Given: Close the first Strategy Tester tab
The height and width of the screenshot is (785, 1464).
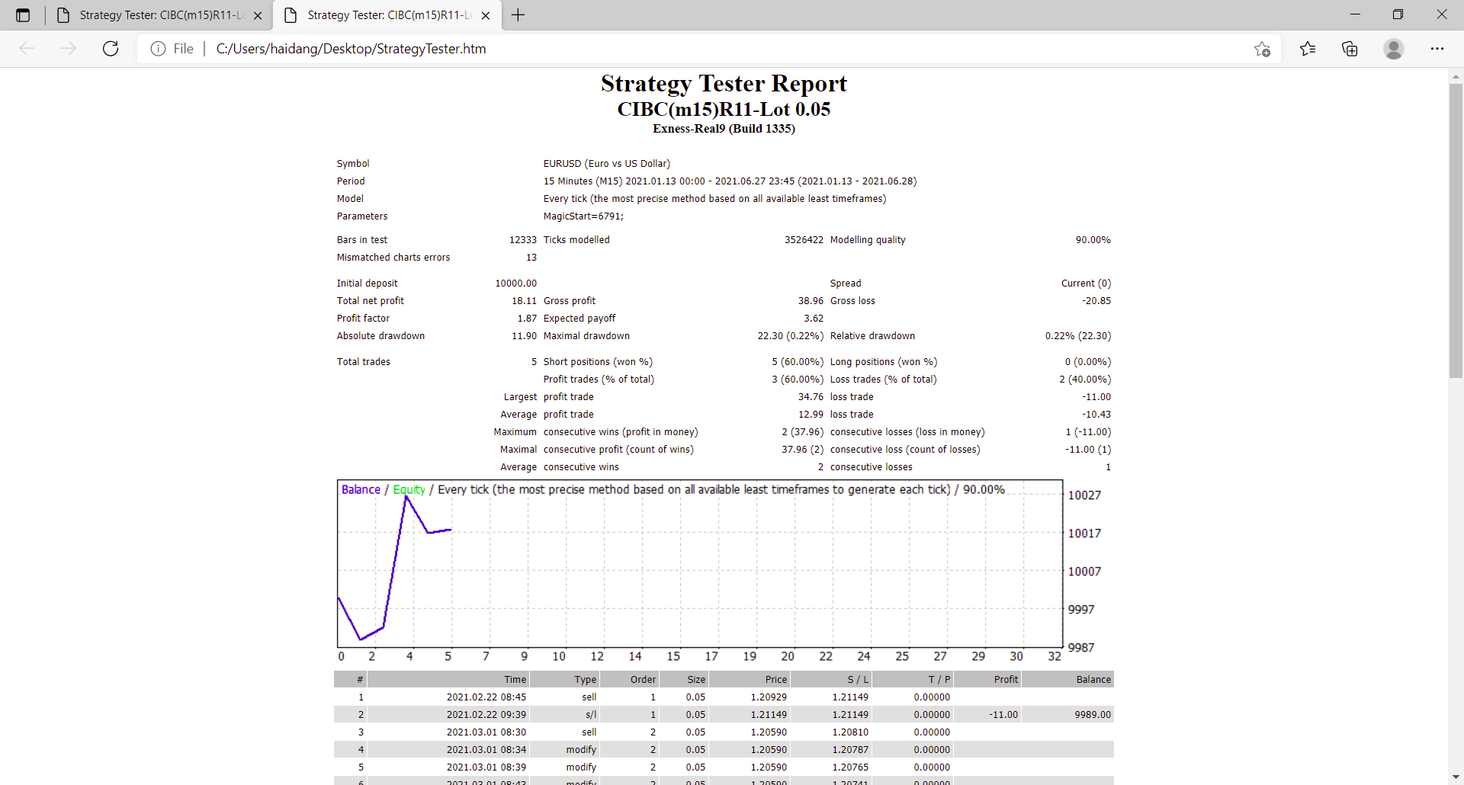Looking at the screenshot, I should tap(258, 15).
